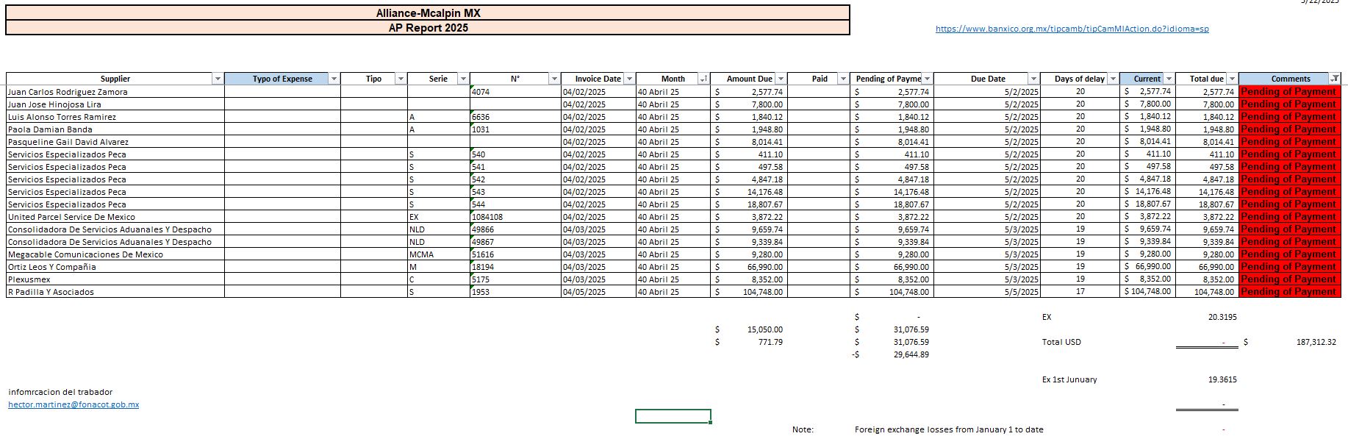Viewport: 1348px width, 439px height.
Task: Expand the Tipo column filter
Action: coord(401,79)
